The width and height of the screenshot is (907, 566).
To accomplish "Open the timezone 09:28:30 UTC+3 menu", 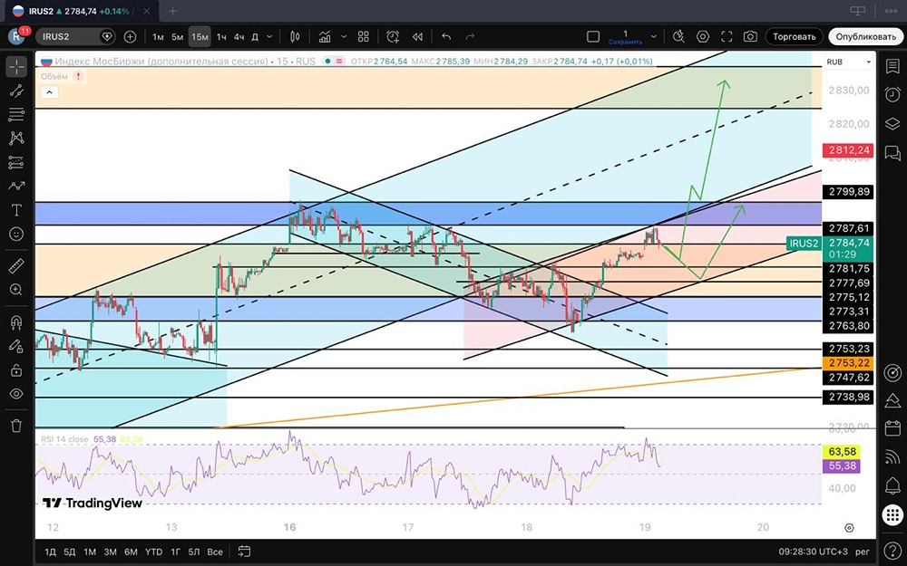I will click(x=812, y=552).
